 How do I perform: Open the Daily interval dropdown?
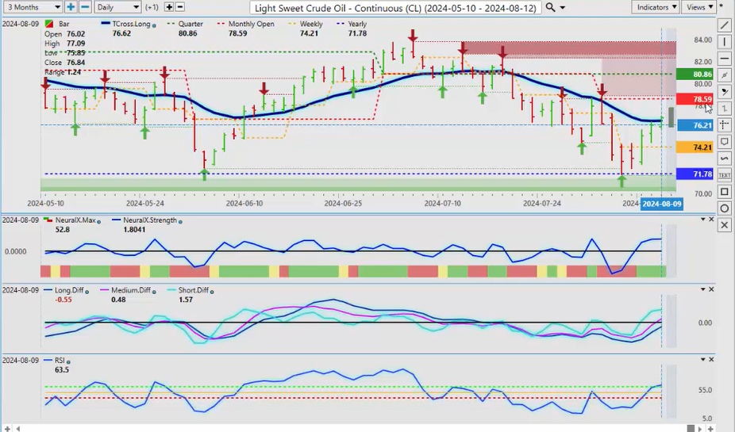pos(117,7)
